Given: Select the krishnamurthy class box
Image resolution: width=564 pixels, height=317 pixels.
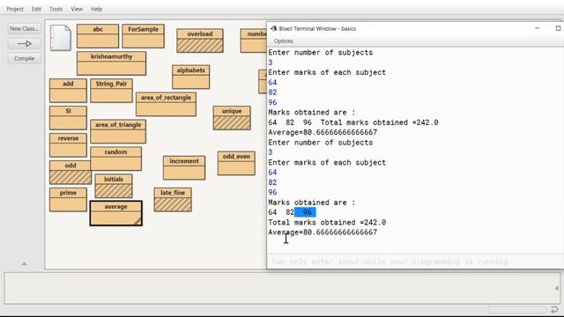Looking at the screenshot, I should tap(111, 63).
